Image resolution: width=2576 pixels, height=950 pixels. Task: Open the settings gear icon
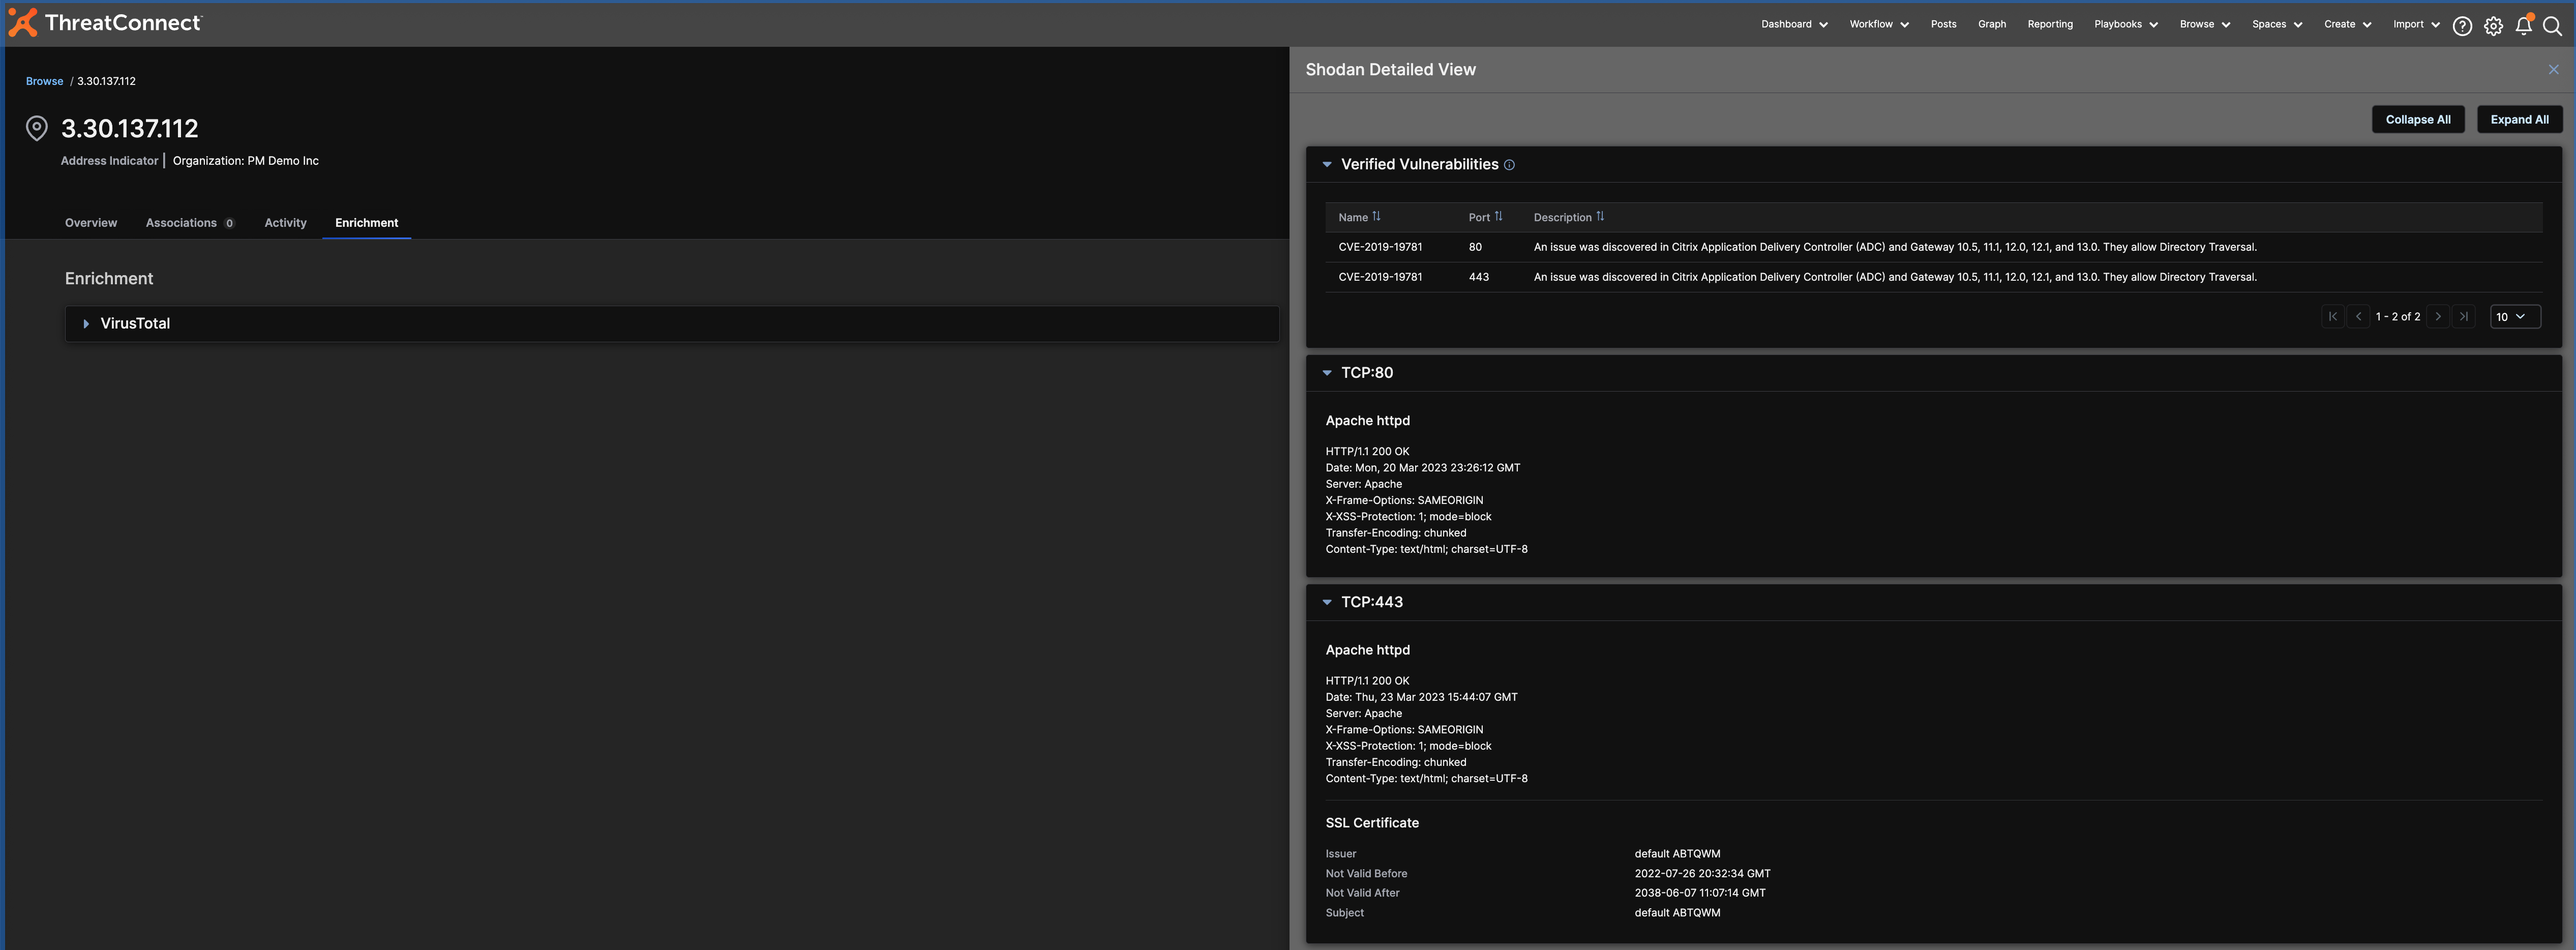coord(2493,26)
